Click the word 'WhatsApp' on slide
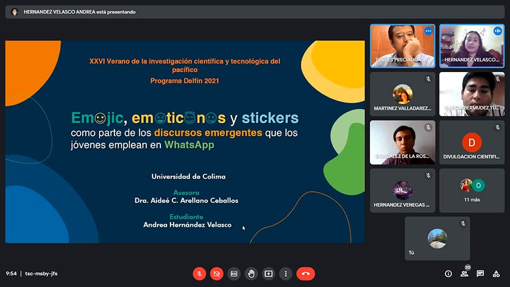Image resolution: width=510 pixels, height=287 pixels. 189,145
